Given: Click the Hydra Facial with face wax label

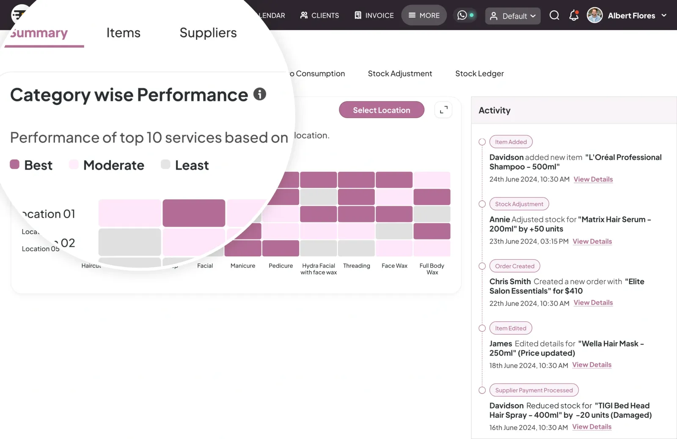Looking at the screenshot, I should [x=319, y=269].
